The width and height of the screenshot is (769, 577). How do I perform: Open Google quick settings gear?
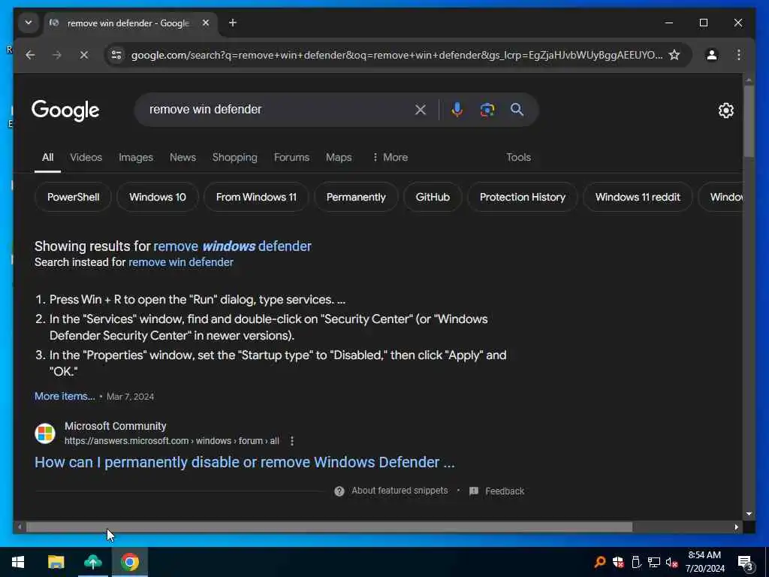click(726, 110)
